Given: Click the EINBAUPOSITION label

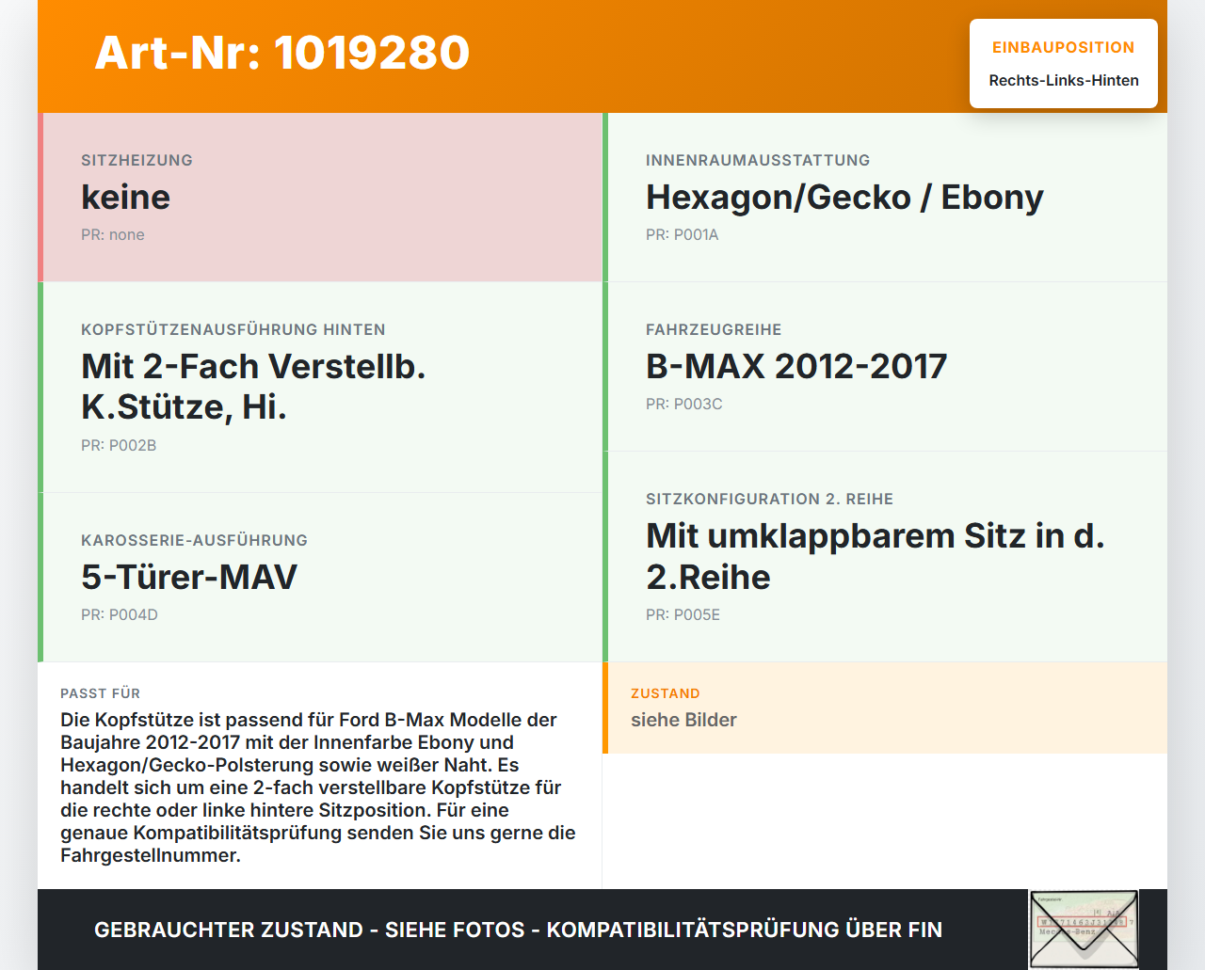Looking at the screenshot, I should pyautogui.click(x=1064, y=47).
